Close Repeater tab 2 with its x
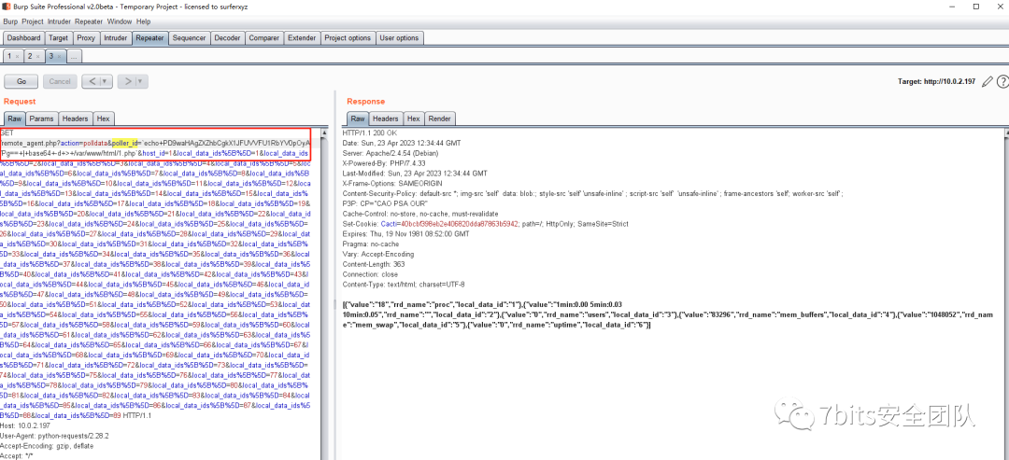 click(x=38, y=57)
